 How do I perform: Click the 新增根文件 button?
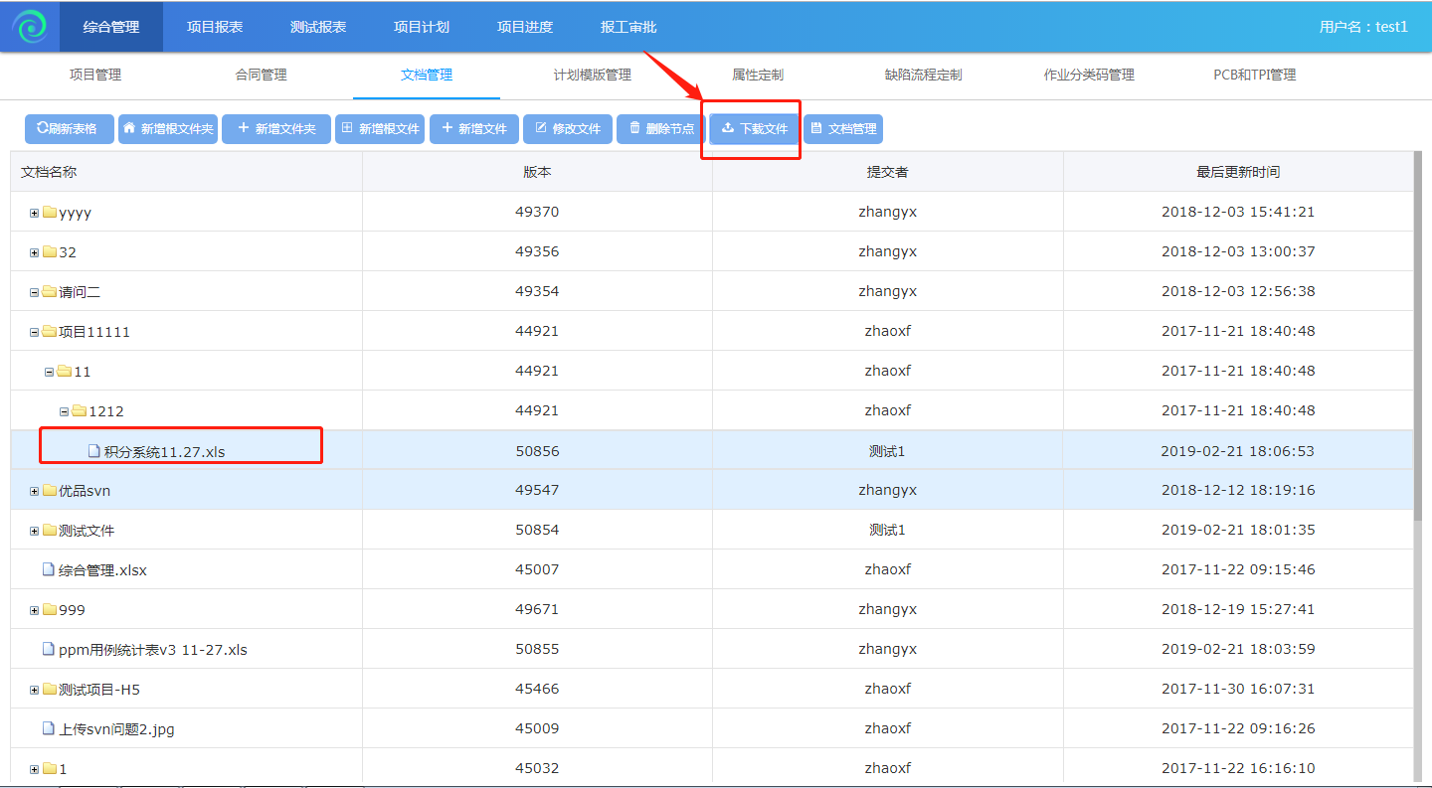380,129
